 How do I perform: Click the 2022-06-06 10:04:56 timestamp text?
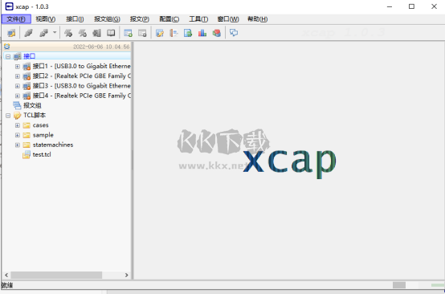tap(101, 47)
